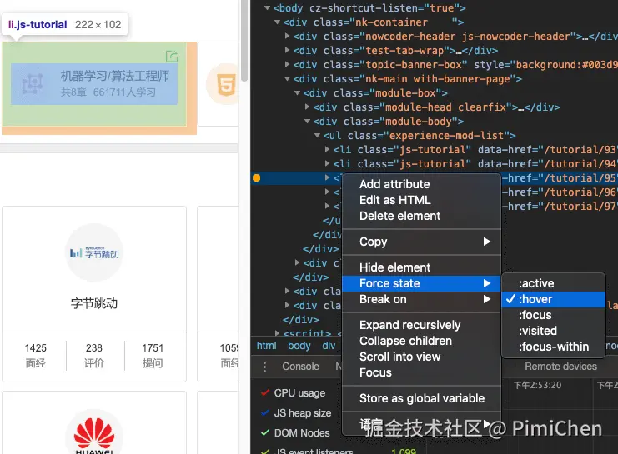Collapse the module-body div node
The image size is (618, 454).
308,122
